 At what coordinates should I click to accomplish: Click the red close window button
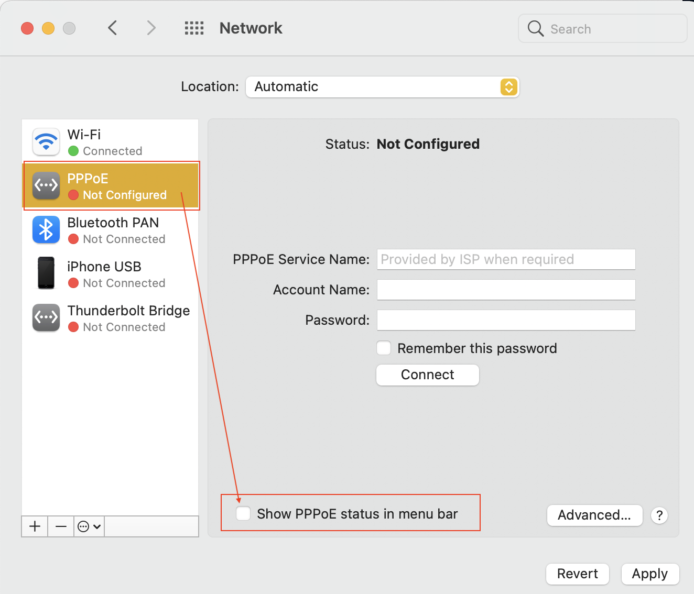pos(27,28)
